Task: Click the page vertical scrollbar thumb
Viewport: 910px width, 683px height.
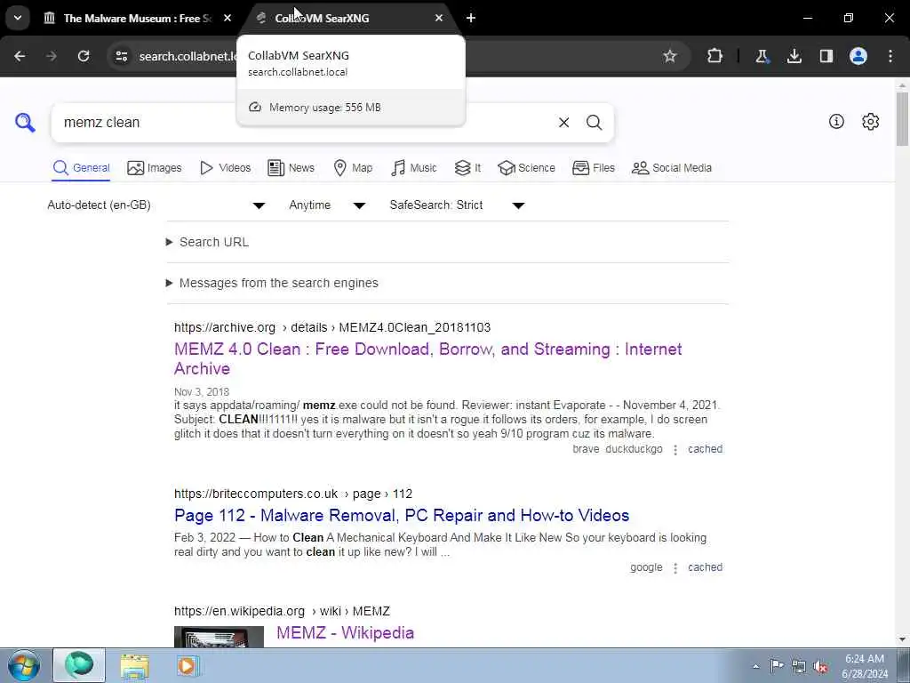Action: tap(903, 118)
